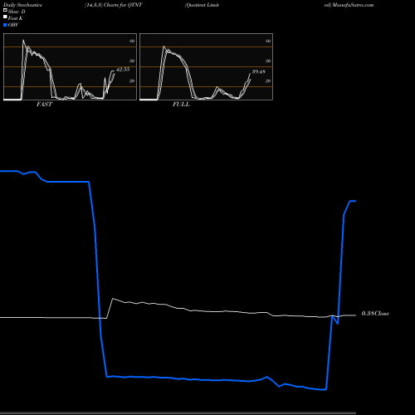
Task: Click the Charts for QTNT heading
Action: click(x=123, y=5)
